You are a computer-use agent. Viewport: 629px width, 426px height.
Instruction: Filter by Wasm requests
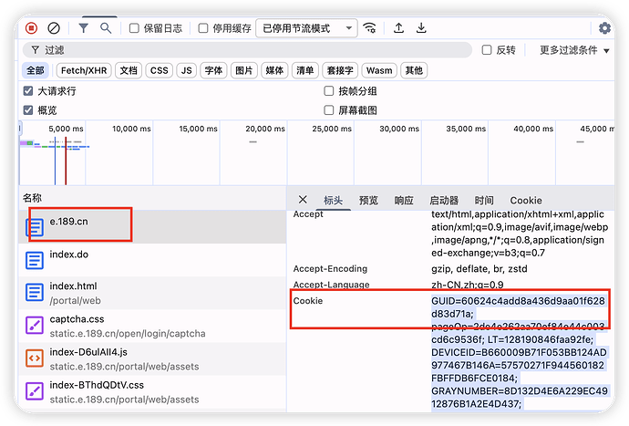point(379,70)
